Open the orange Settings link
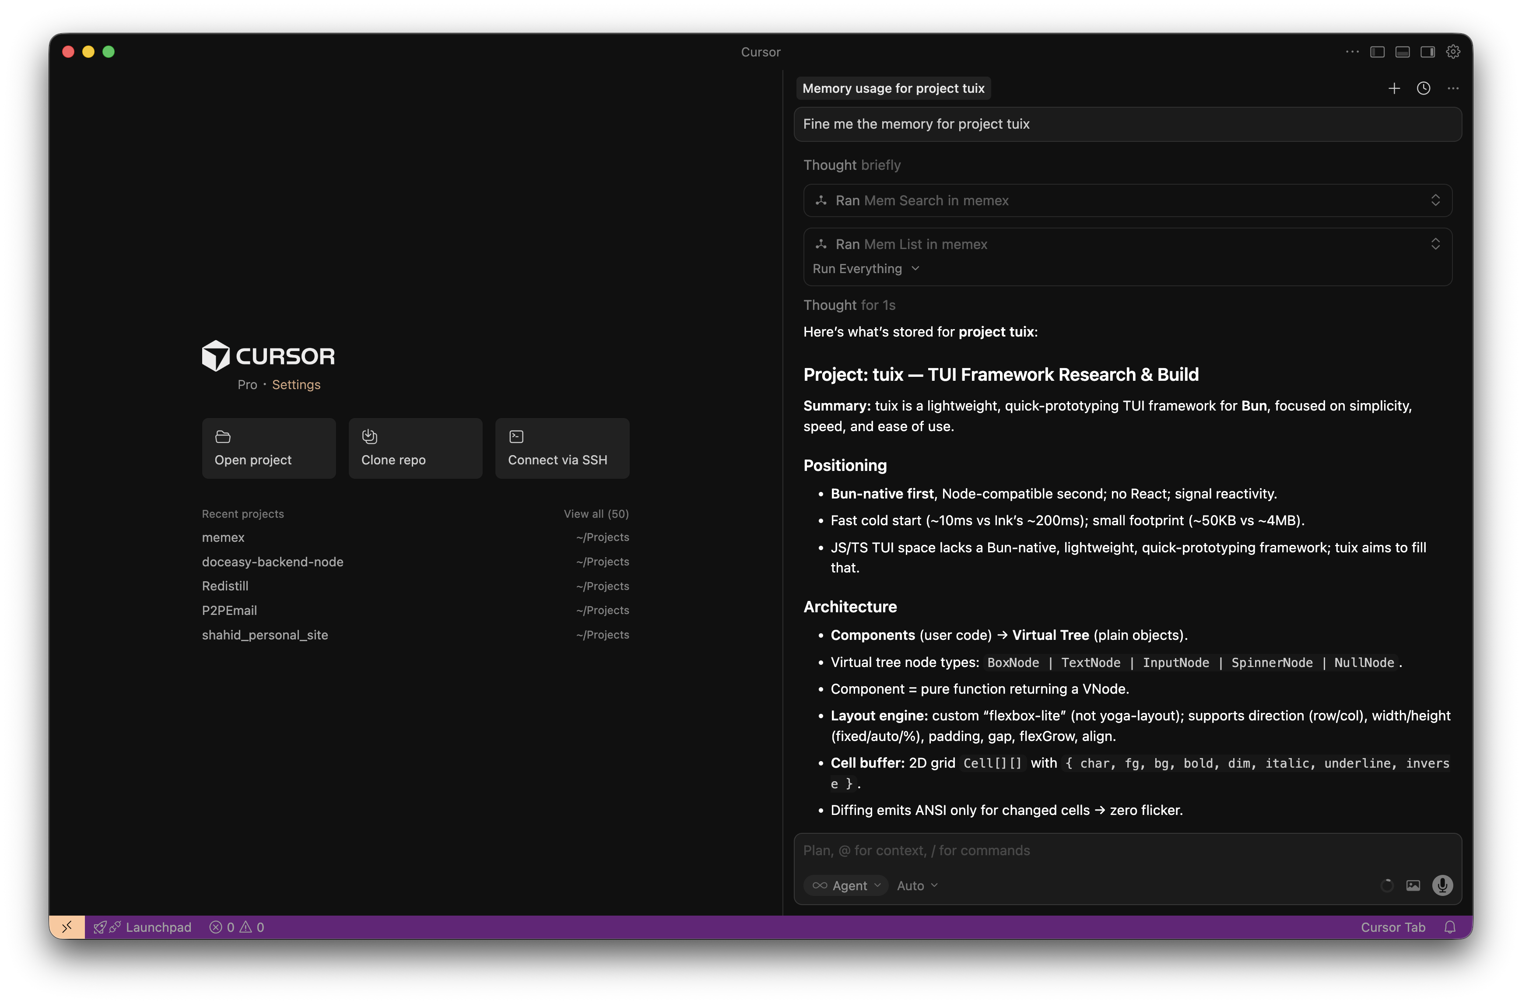The height and width of the screenshot is (1004, 1522). click(x=296, y=385)
